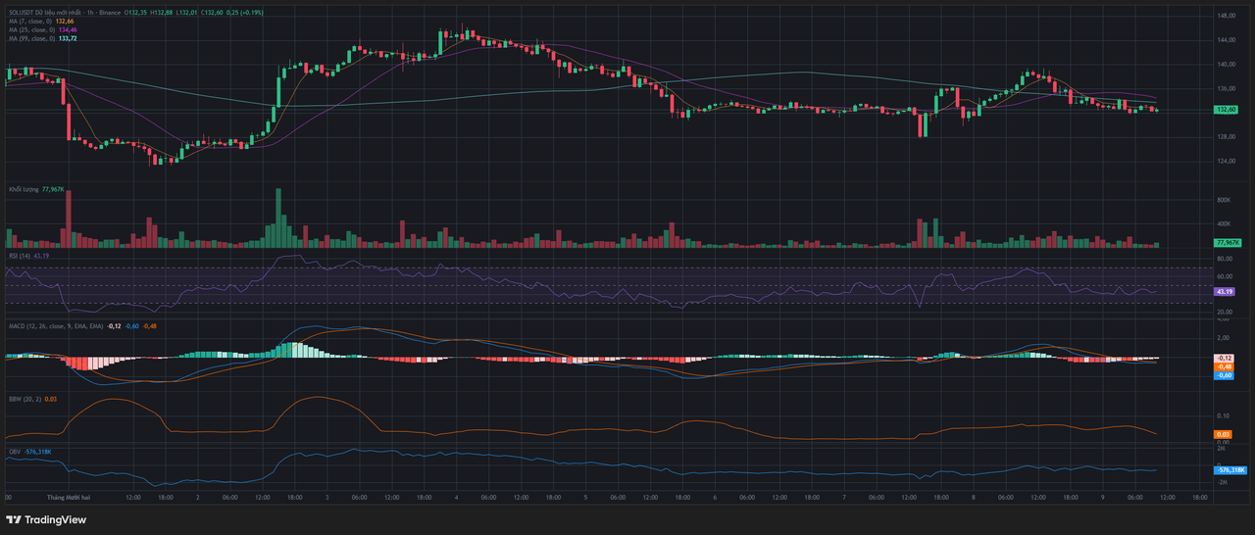This screenshot has width=1255, height=535.
Task: Click the blue MACD line label -0,60
Action: point(1225,375)
